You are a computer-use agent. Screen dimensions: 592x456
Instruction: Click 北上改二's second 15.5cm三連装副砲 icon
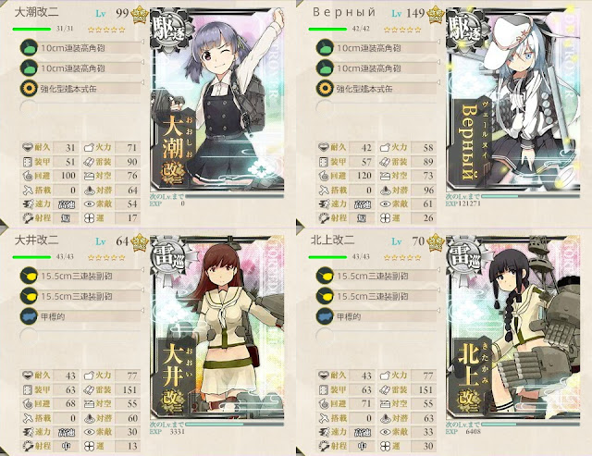[325, 296]
